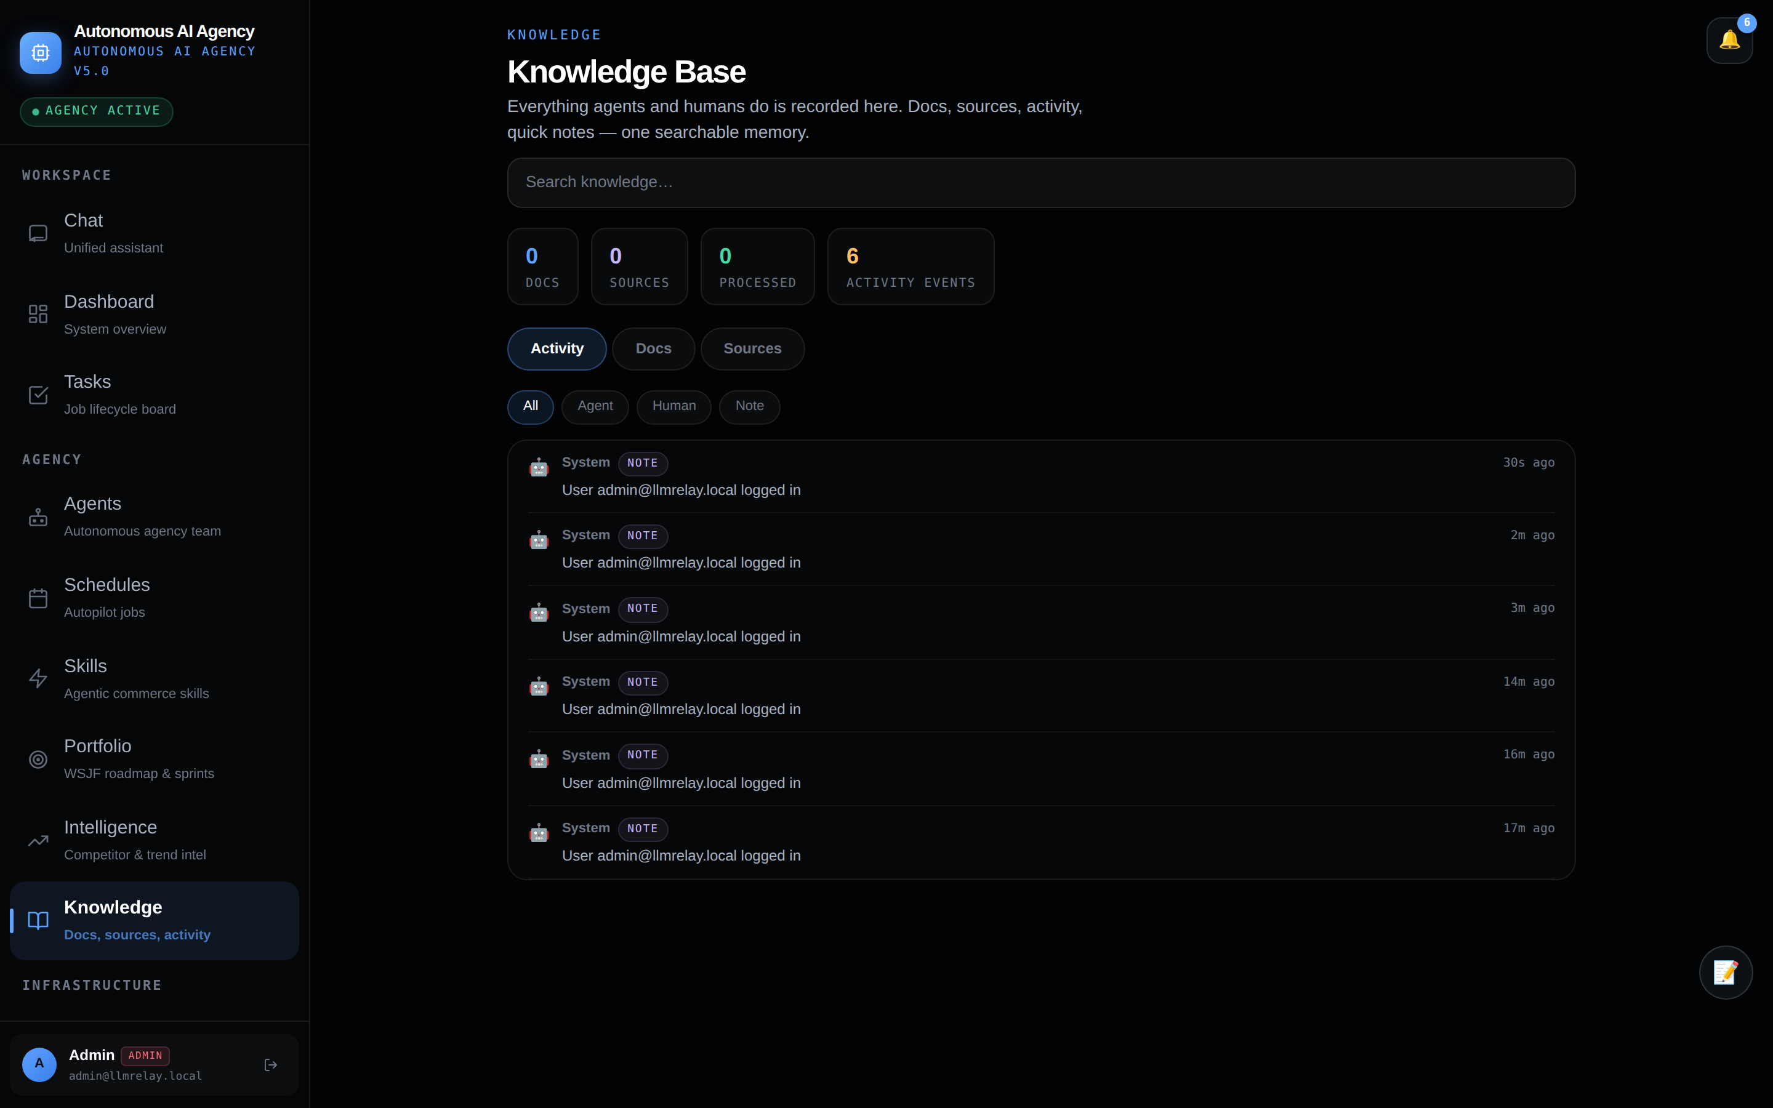
Task: Click the Activity Events count card
Action: point(911,267)
